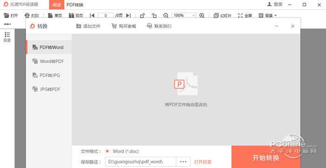This screenshot has height=168, width=326.
Task: Open the 背景 background dropdown
Action: (268, 15)
